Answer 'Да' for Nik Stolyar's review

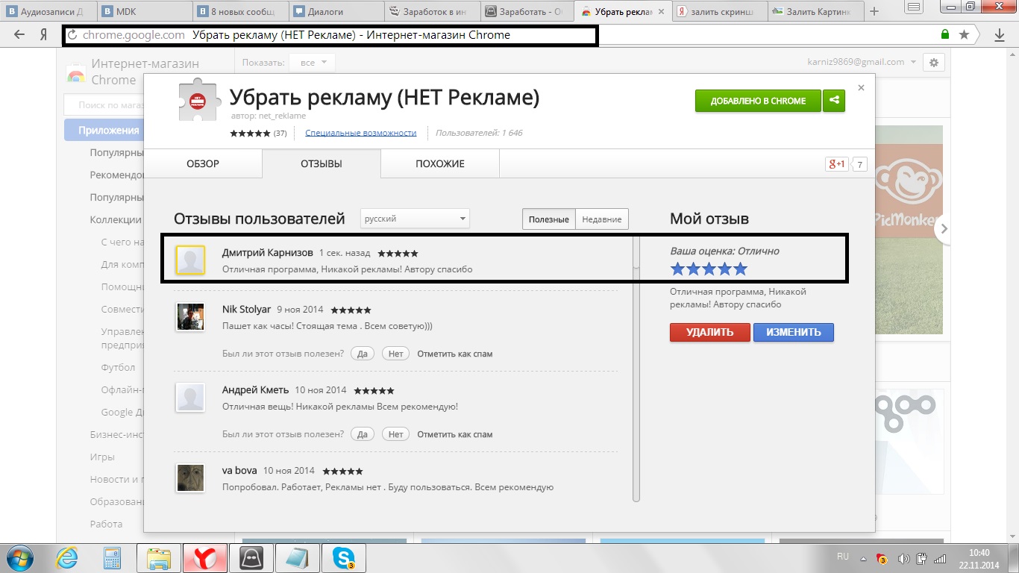pyautogui.click(x=363, y=354)
